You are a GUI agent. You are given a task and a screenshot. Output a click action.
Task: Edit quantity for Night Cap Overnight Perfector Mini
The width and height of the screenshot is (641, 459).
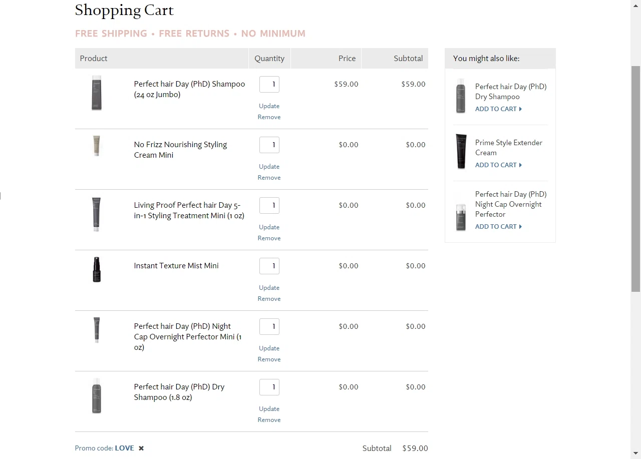pos(269,326)
